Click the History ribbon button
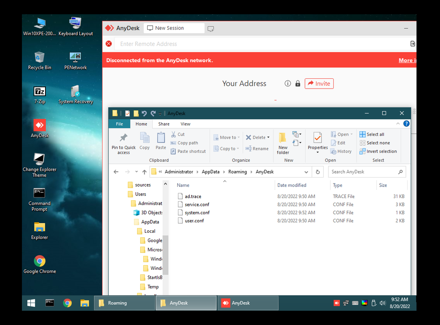 point(341,151)
